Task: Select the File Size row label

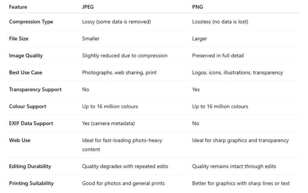Action: (x=18, y=39)
